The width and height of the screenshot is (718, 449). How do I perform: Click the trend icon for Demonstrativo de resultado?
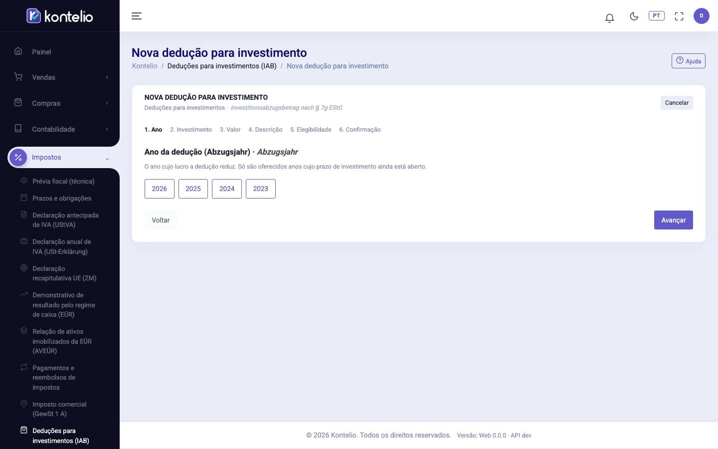(x=23, y=294)
